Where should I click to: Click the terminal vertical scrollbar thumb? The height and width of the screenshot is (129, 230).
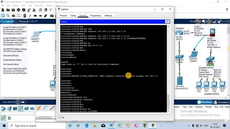[168, 102]
